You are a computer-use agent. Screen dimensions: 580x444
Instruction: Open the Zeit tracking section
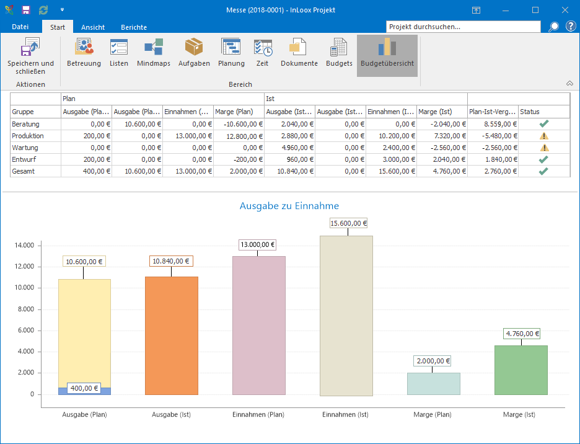pyautogui.click(x=263, y=53)
